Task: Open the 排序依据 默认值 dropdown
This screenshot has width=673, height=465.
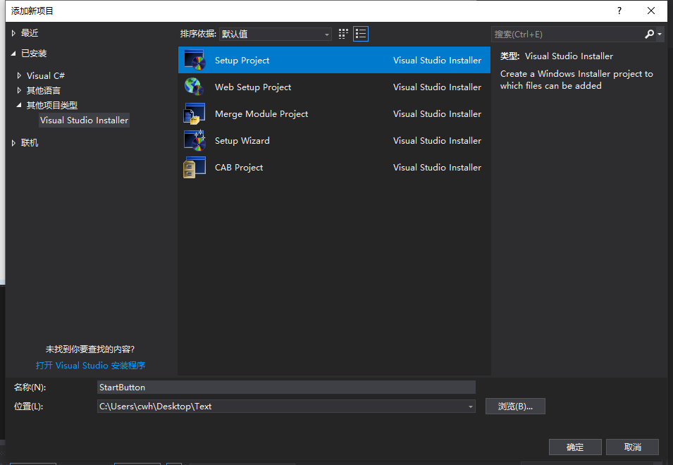Action: [x=275, y=34]
